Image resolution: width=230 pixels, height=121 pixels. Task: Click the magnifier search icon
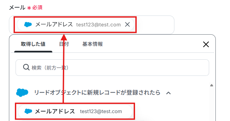tap(26, 67)
